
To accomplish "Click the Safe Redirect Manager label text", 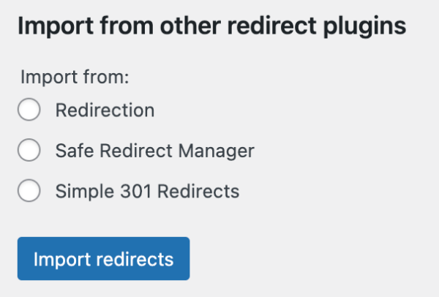I will (154, 151).
